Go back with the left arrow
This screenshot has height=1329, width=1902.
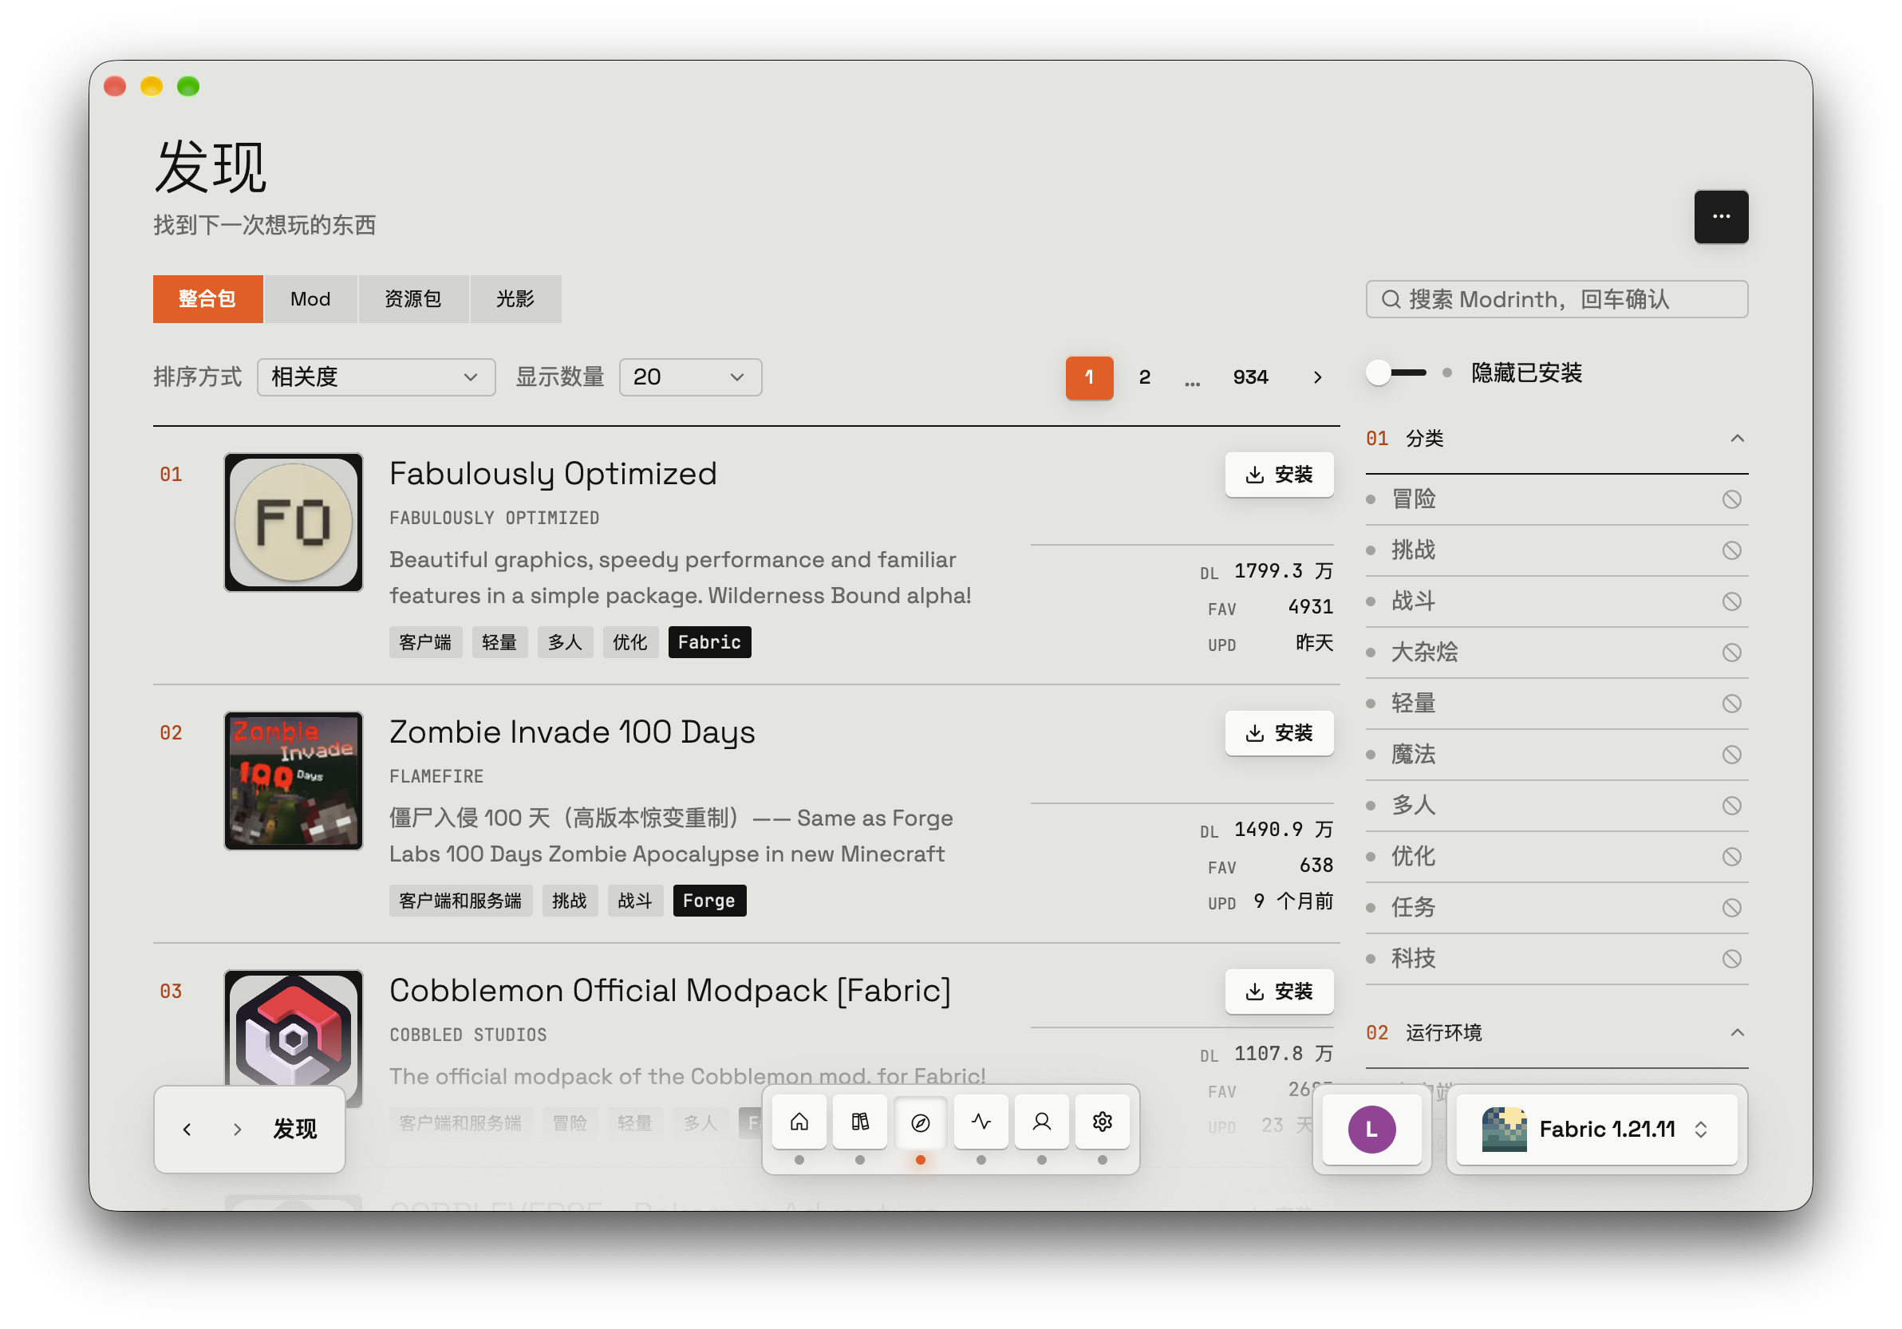click(x=187, y=1129)
